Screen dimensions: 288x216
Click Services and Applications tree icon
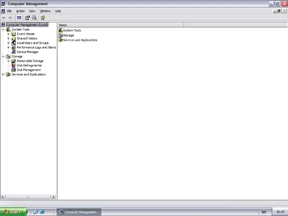click(8, 74)
